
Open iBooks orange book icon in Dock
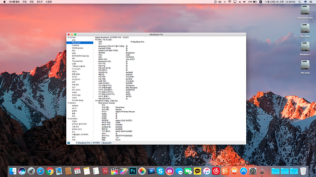click(234, 171)
